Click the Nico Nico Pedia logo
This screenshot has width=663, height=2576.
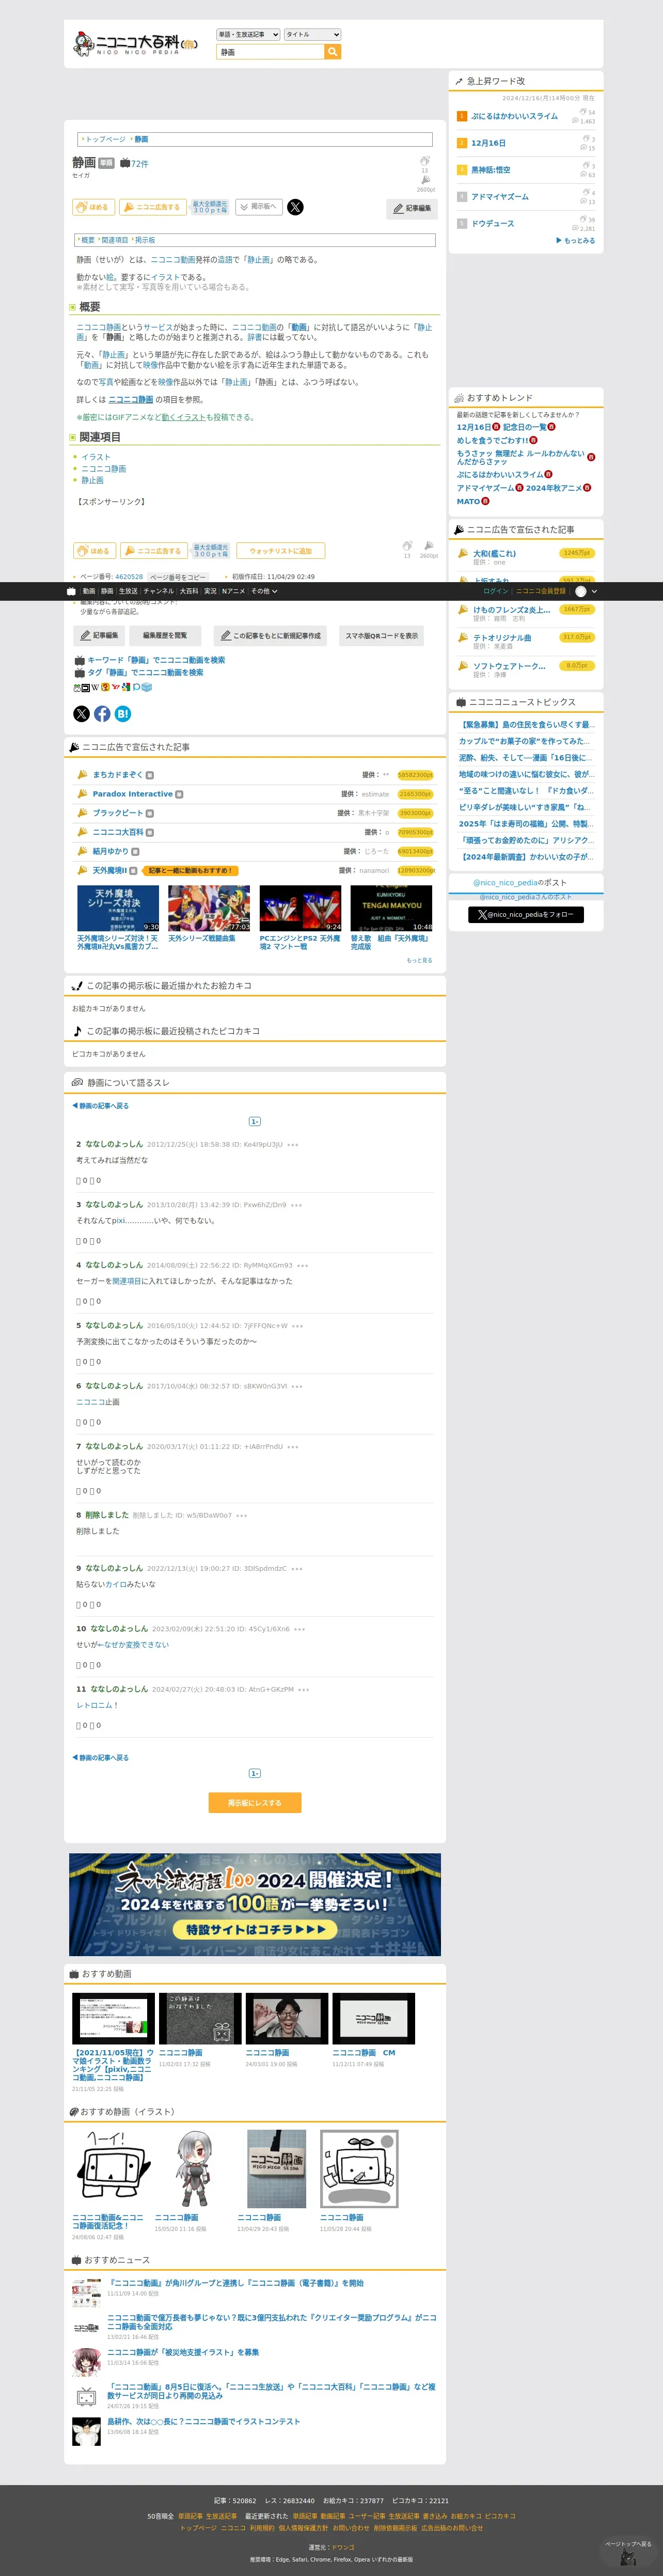135,44
